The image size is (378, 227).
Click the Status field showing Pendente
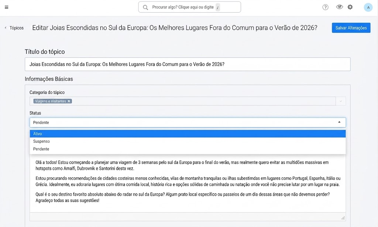coord(188,122)
